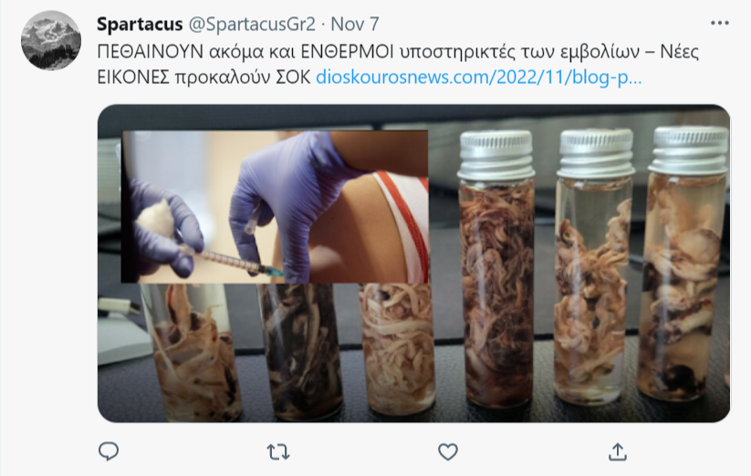
Task: Click the reply speech bubble icon
Action: coord(109,451)
